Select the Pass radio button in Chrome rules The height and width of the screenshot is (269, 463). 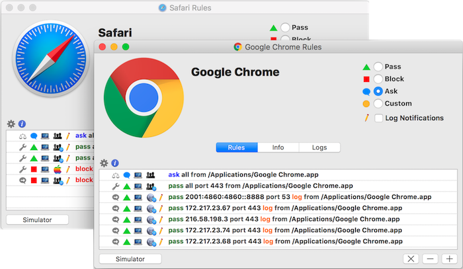[378, 67]
